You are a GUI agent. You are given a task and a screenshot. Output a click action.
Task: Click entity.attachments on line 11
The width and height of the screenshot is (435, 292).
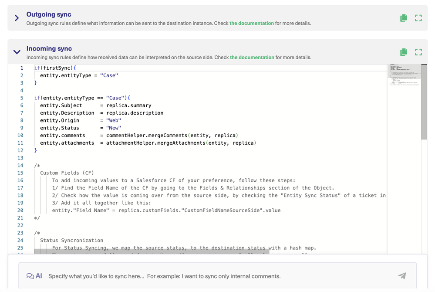[67, 143]
